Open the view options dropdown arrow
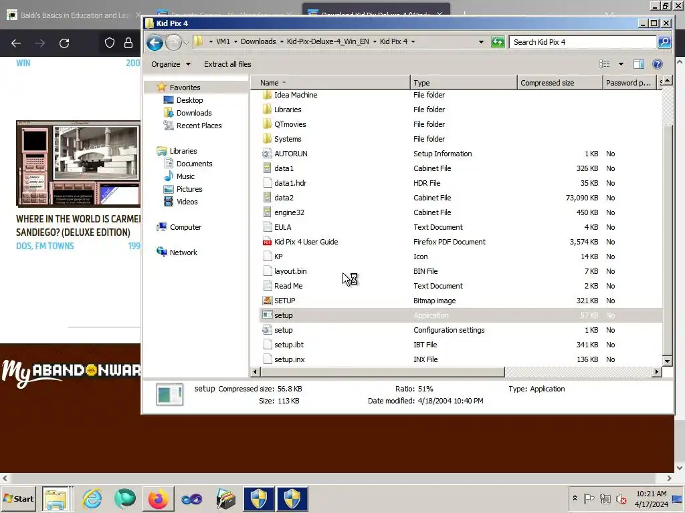685x513 pixels. (x=621, y=64)
